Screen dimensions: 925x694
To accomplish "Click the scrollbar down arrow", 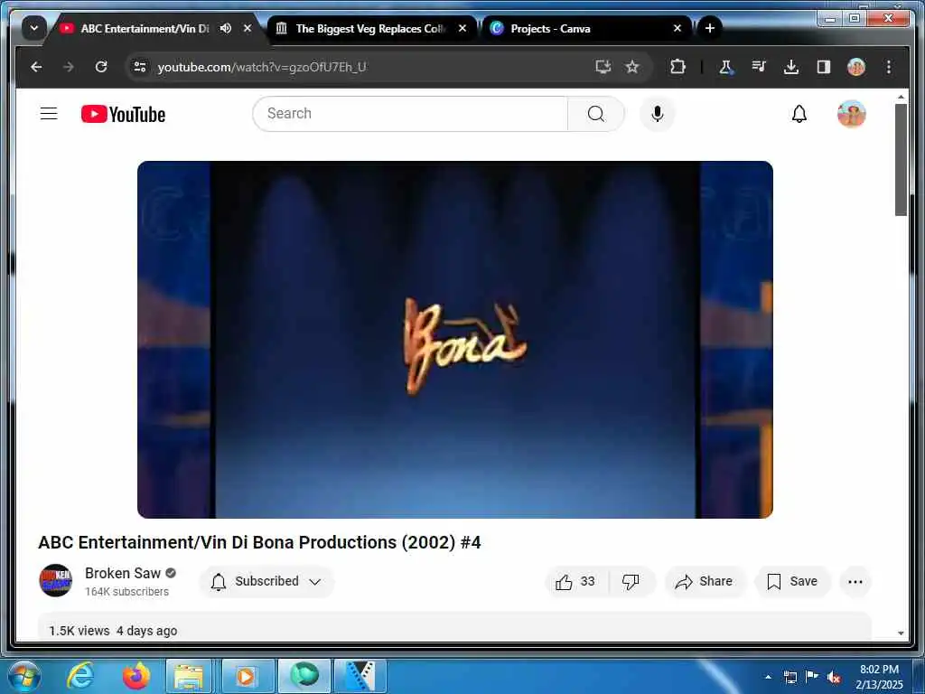I will tap(901, 633).
